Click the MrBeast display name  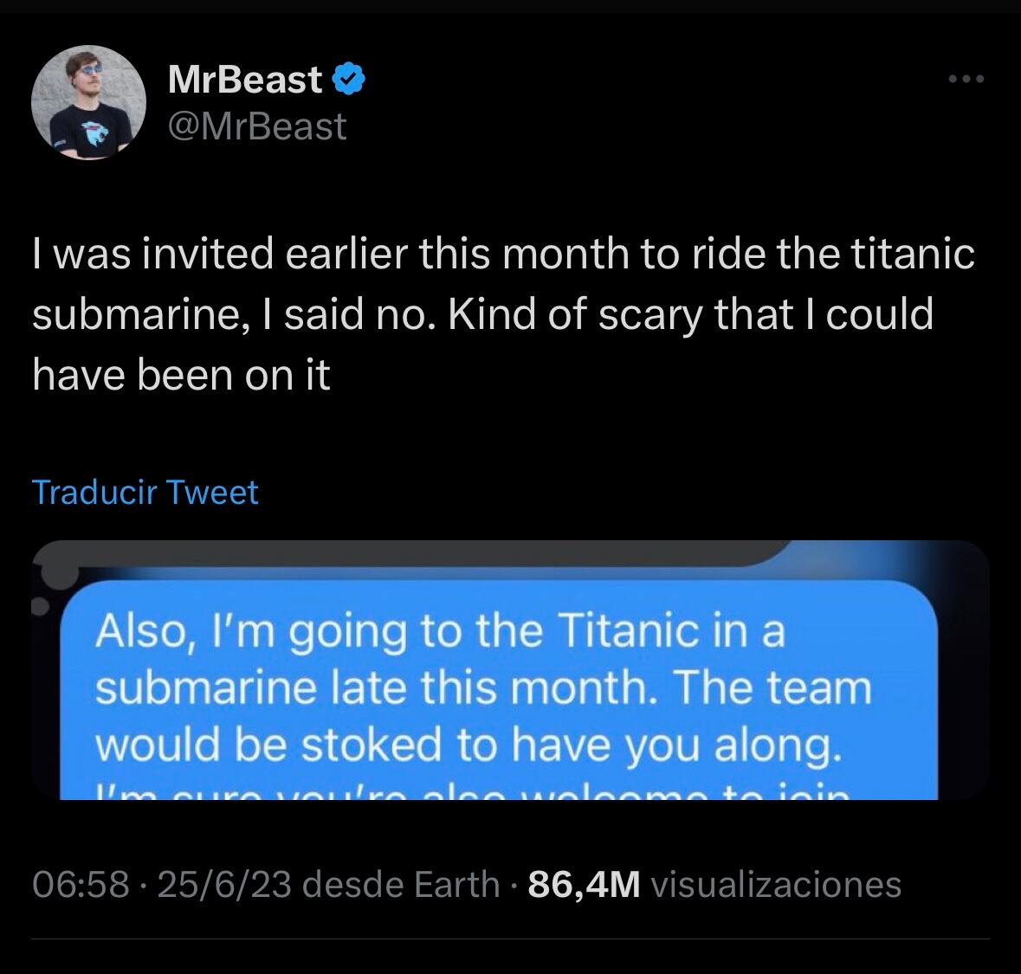click(x=245, y=80)
